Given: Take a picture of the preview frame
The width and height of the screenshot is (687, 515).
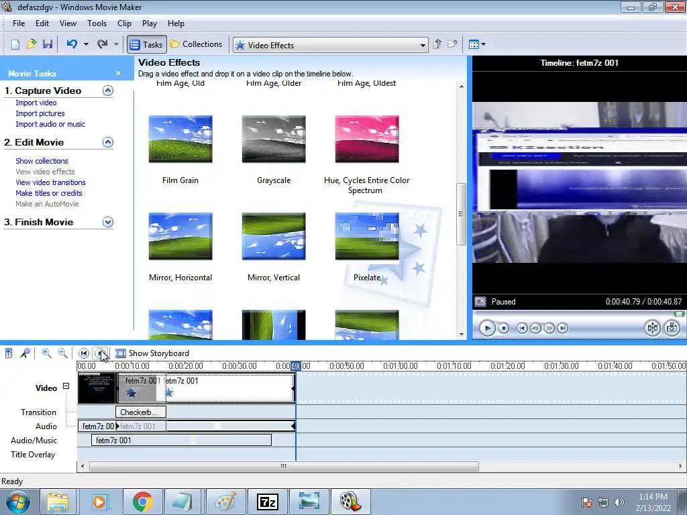Looking at the screenshot, I should pyautogui.click(x=672, y=328).
